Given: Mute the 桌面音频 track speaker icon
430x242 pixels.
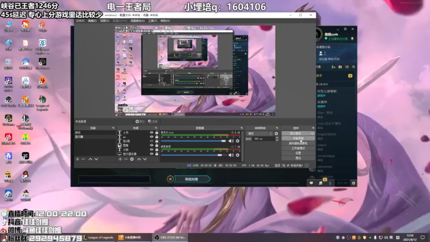Looking at the screenshot, I should 231,155.
